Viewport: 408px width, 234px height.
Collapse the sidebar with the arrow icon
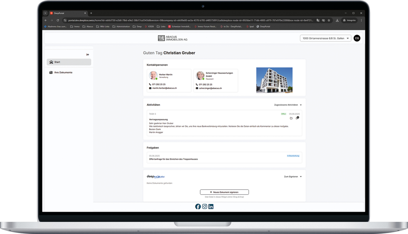(x=88, y=55)
